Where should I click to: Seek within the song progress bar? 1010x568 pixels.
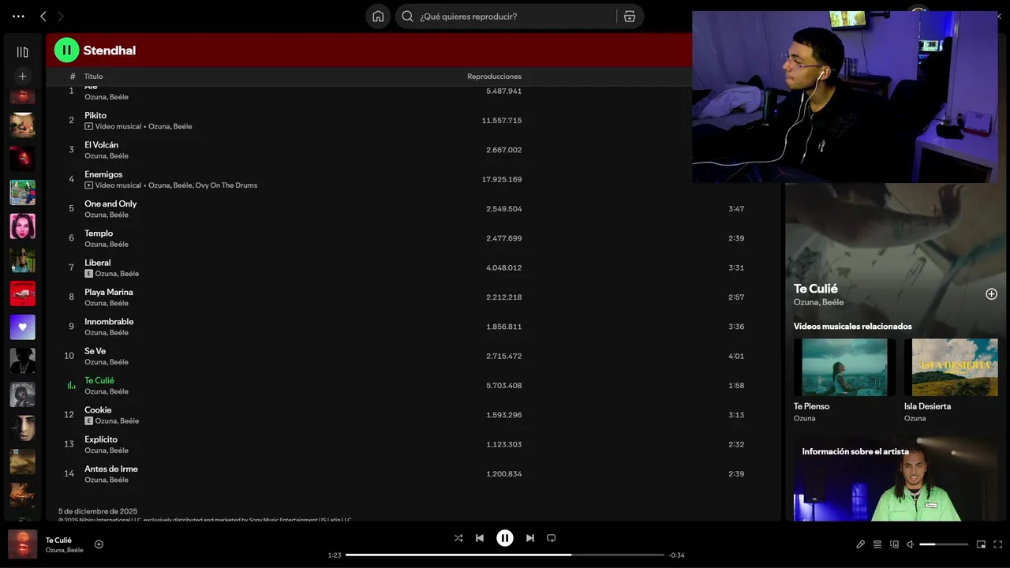[x=505, y=555]
